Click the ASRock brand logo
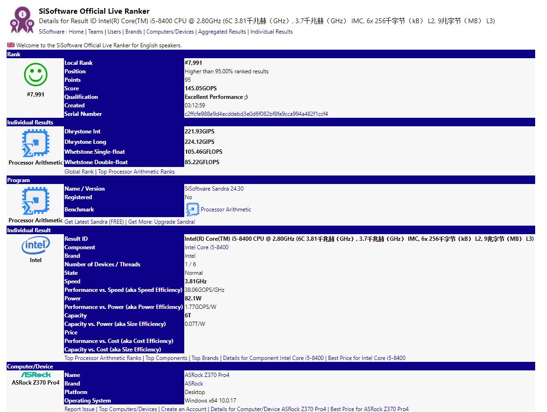The width and height of the screenshot is (547, 412). pos(36,375)
